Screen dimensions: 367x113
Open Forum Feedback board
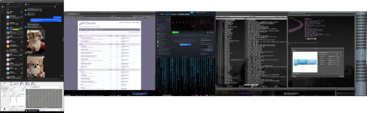tap(85, 41)
